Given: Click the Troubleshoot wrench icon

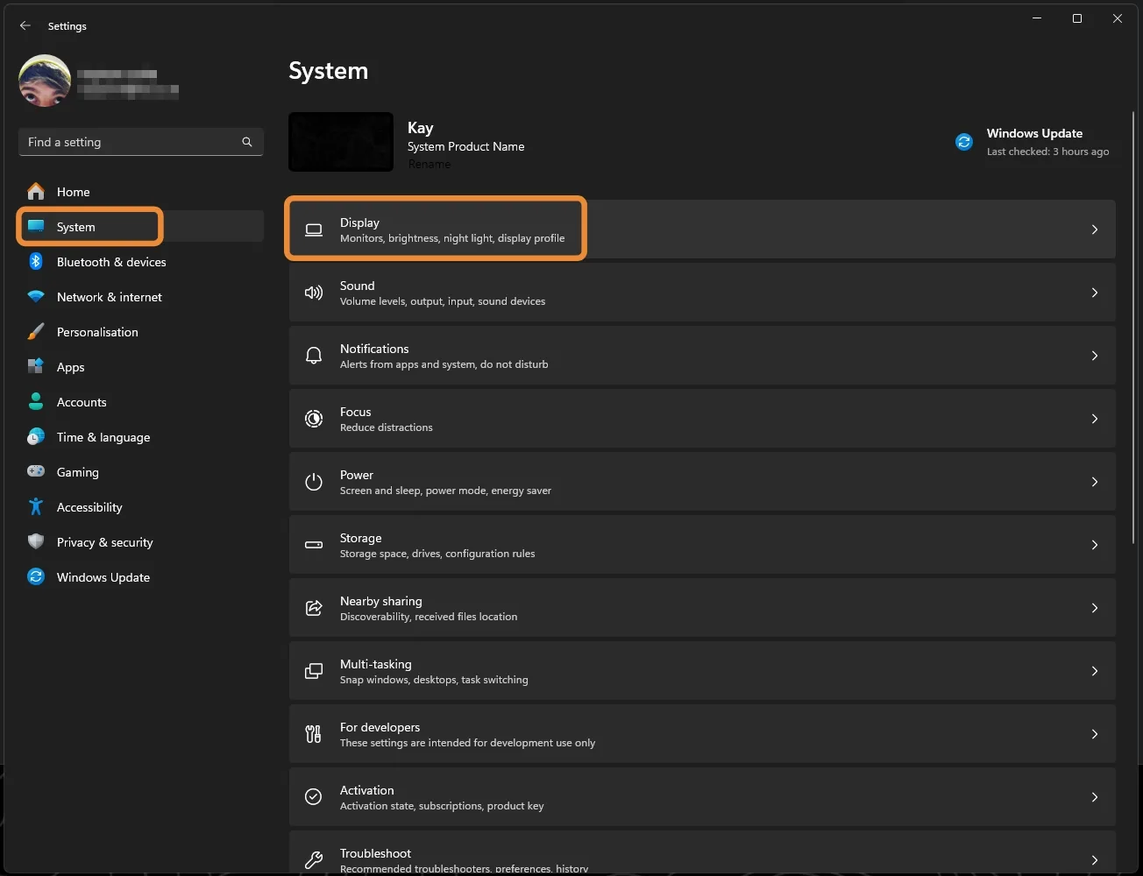Looking at the screenshot, I should coord(314,860).
